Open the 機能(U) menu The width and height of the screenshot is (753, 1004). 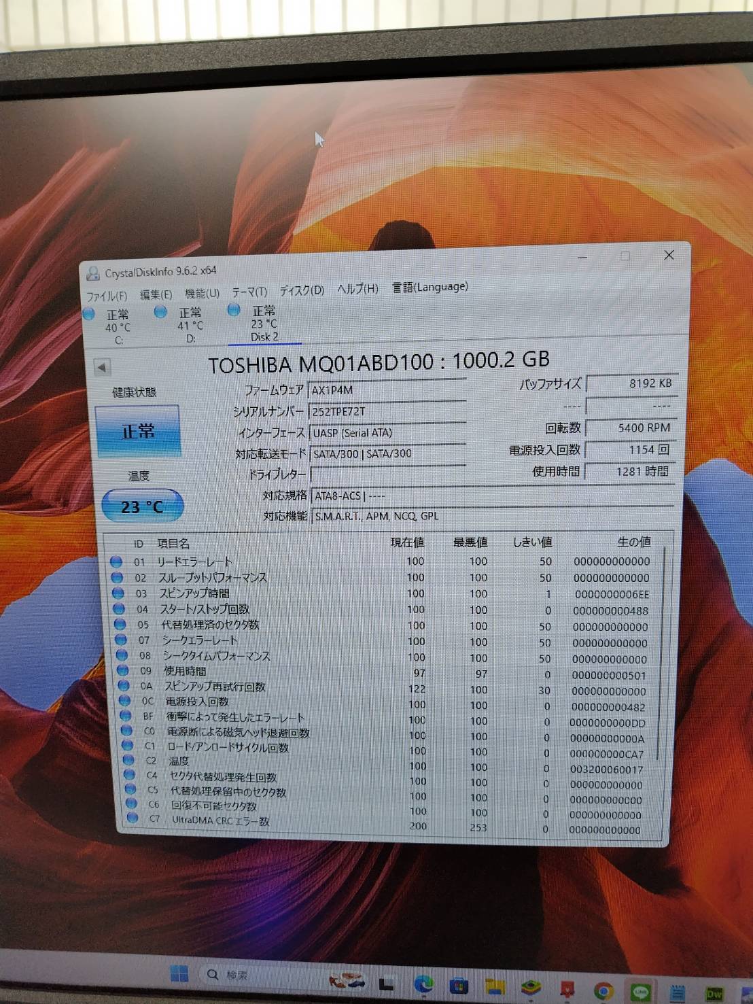(x=202, y=294)
